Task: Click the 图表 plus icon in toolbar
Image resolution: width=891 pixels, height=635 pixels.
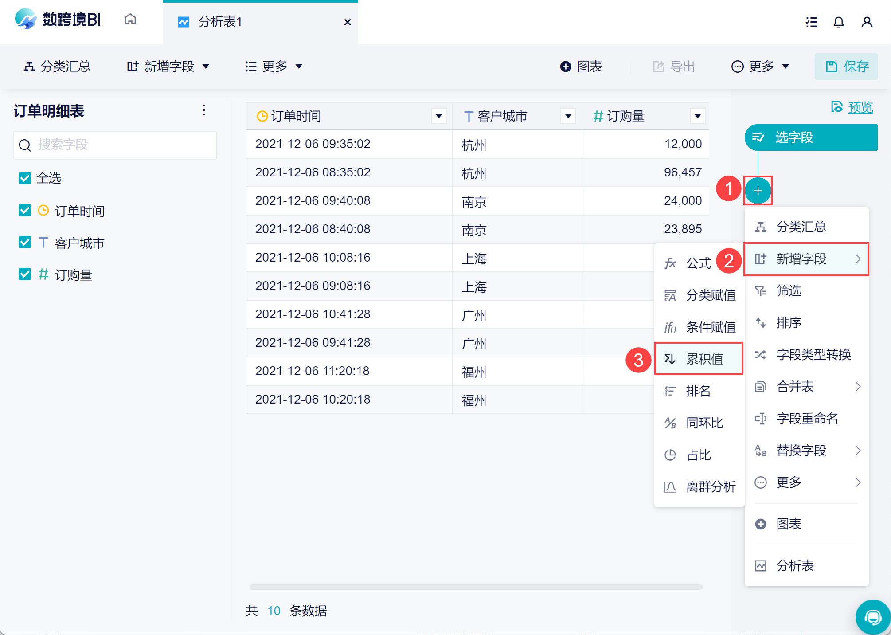Action: coord(566,67)
